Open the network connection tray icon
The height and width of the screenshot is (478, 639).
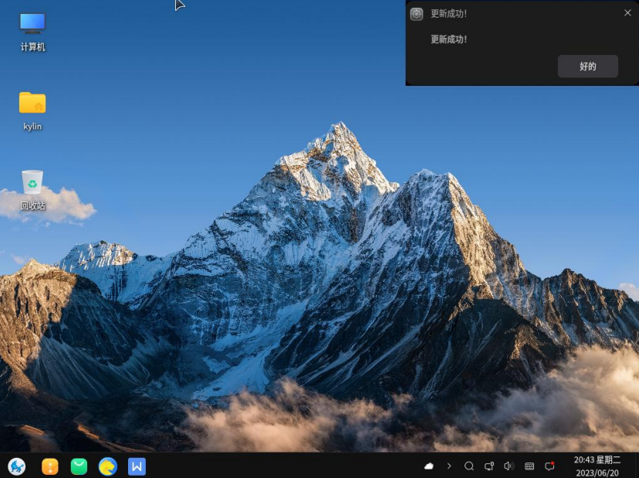(489, 466)
